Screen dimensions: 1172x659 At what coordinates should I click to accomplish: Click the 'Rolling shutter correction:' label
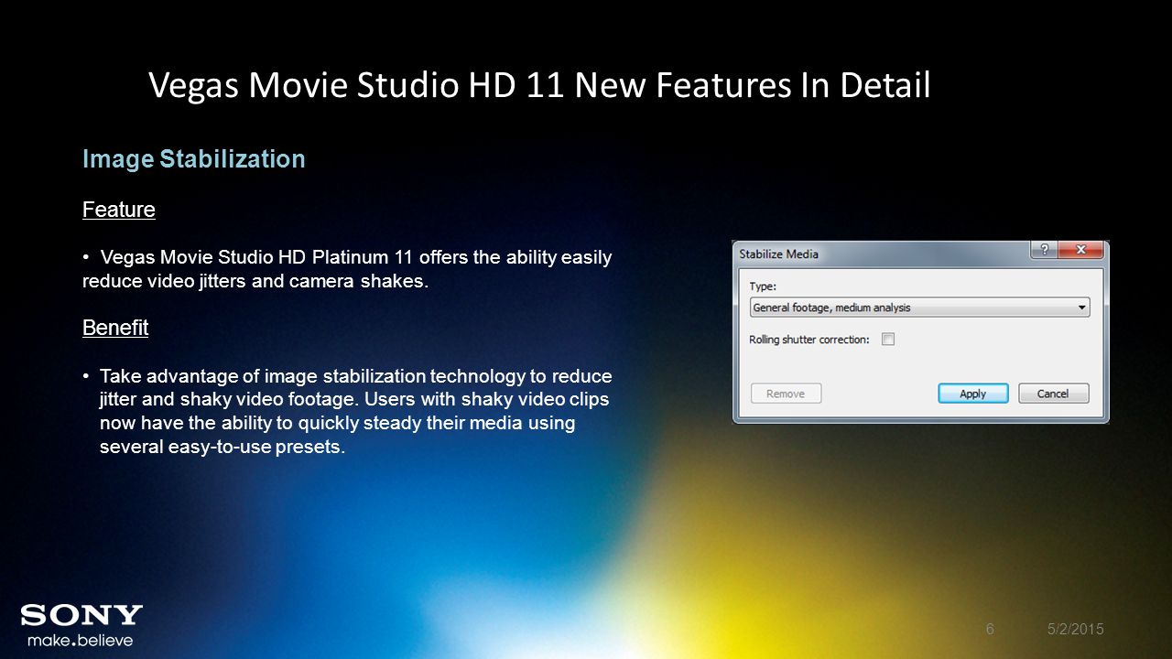[808, 340]
